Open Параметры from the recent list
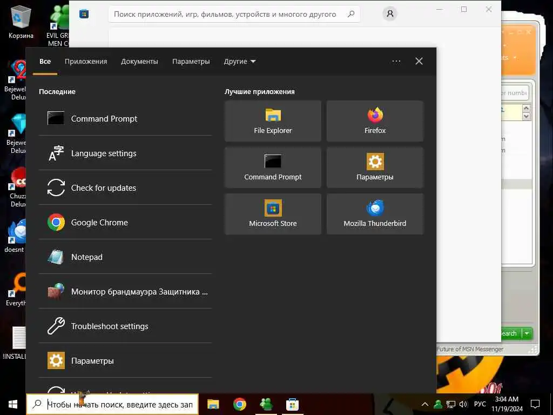The height and width of the screenshot is (415, 553). (125, 360)
